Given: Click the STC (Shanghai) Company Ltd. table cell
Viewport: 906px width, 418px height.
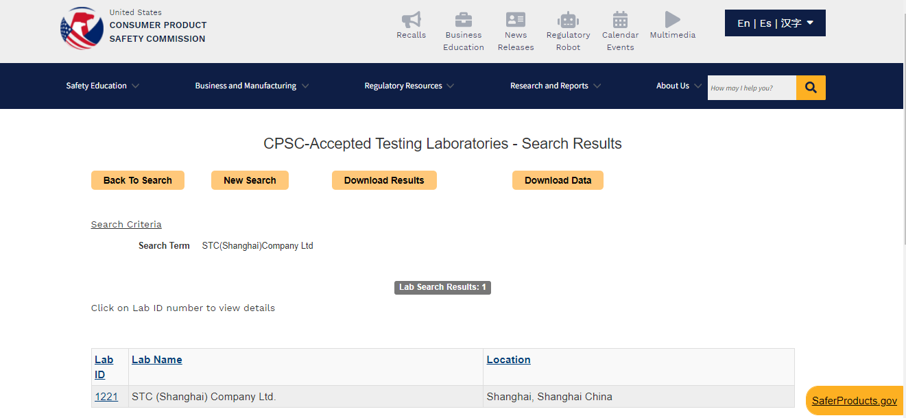Looking at the screenshot, I should pyautogui.click(x=305, y=396).
